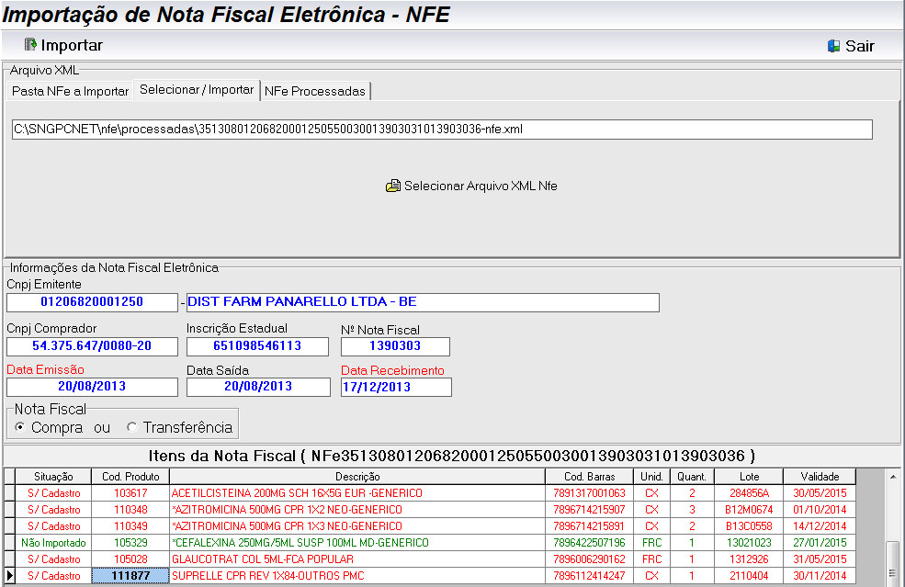The height and width of the screenshot is (587, 905).
Task: Select the Selecionar / Importar tab
Action: 196,90
